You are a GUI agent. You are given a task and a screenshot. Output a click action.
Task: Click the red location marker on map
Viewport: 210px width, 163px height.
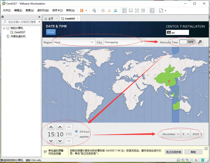pyautogui.click(x=169, y=81)
